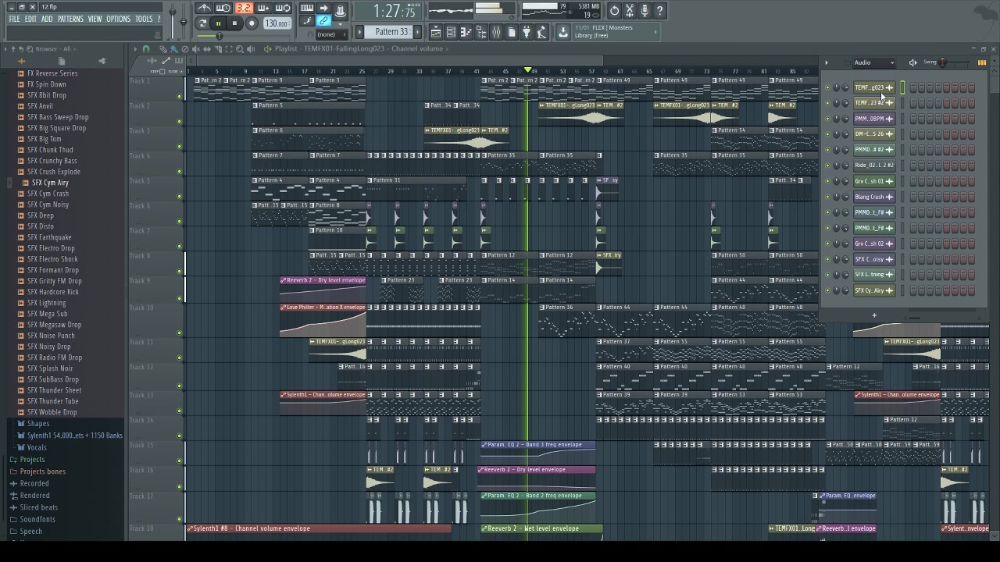The image size is (1000, 562).
Task: Open the EDIT menu
Action: pos(30,19)
